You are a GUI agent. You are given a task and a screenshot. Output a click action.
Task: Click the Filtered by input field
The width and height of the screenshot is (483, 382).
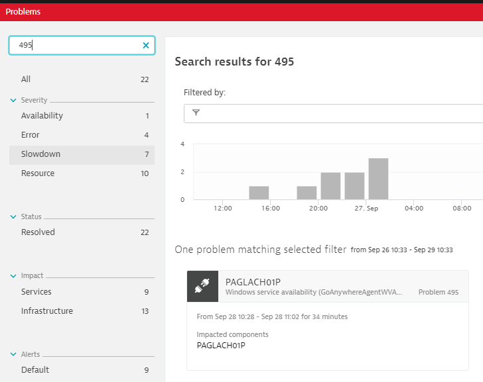pos(338,113)
